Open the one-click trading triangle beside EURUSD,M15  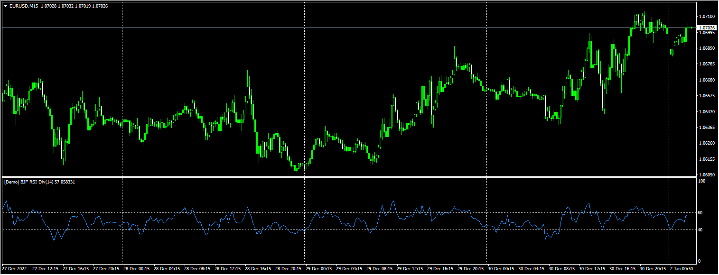click(x=5, y=6)
